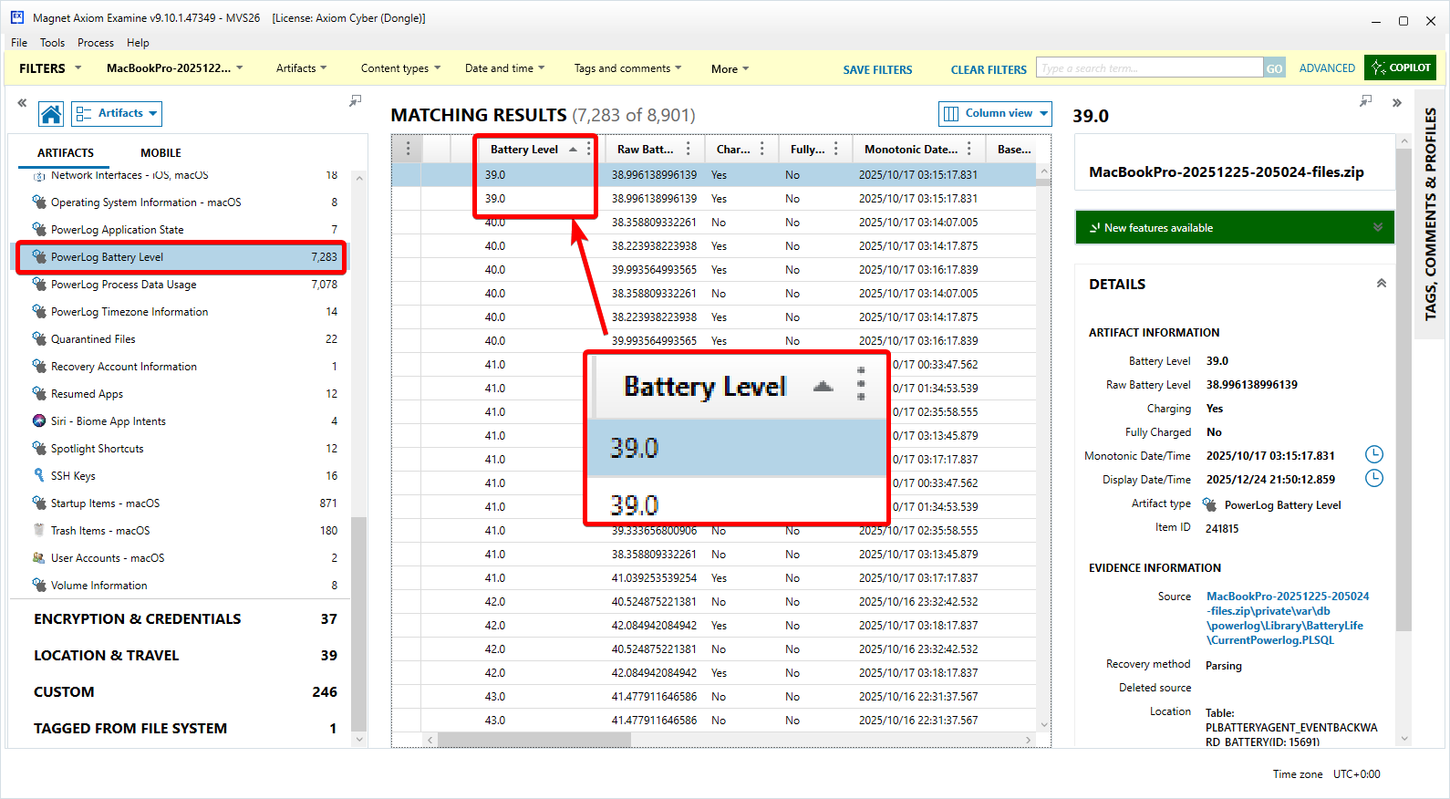Open the Tools menu

(52, 43)
